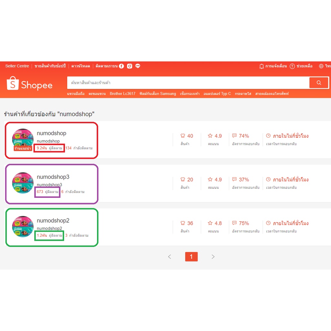331x331 pixels.
Task: Select page 1 in pagination
Action: (x=191, y=257)
